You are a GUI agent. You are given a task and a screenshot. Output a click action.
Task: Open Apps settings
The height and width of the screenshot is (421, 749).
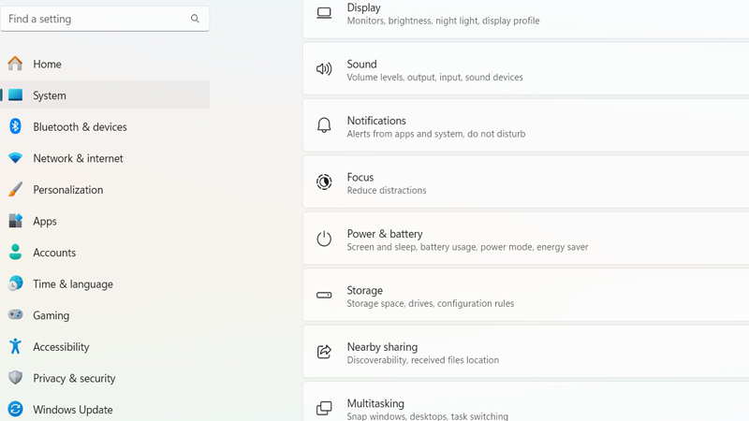tap(105, 222)
